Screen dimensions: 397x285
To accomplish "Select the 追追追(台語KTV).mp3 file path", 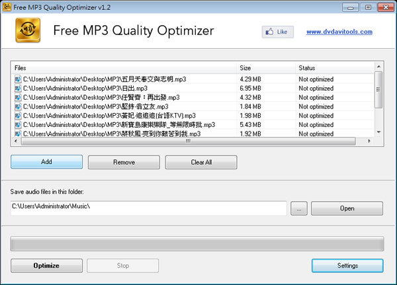I will (109, 116).
